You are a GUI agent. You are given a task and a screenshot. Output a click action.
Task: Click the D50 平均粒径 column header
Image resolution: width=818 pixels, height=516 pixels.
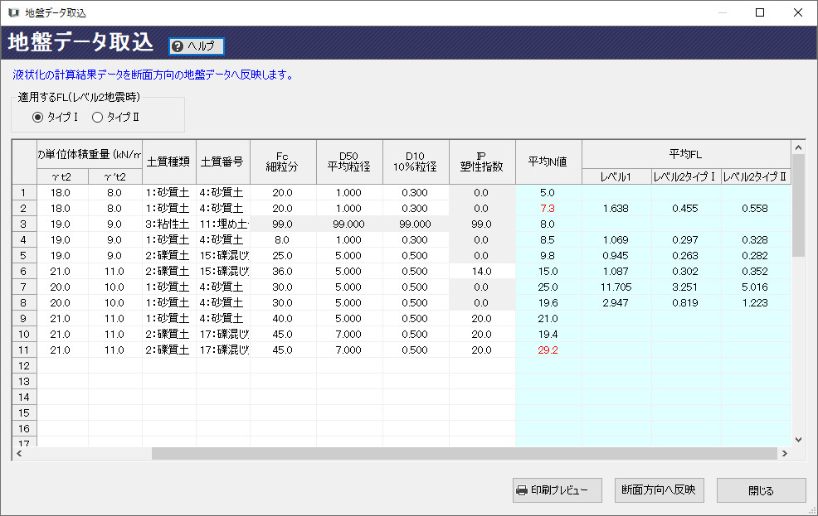click(x=349, y=162)
